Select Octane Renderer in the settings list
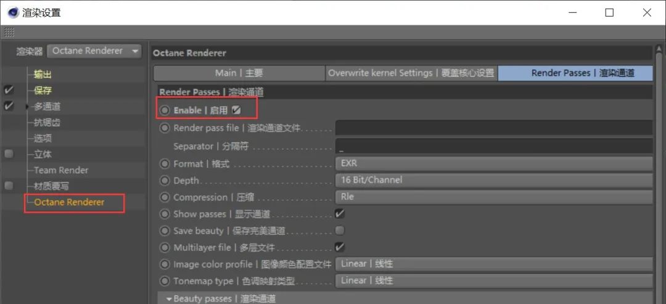Screen dimensions: 666x304 tap(69, 202)
